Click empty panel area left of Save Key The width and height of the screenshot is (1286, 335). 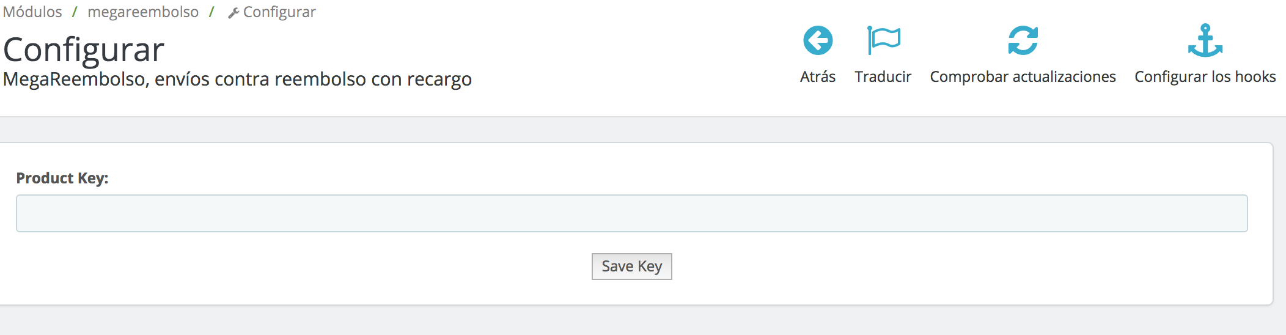coord(306,267)
